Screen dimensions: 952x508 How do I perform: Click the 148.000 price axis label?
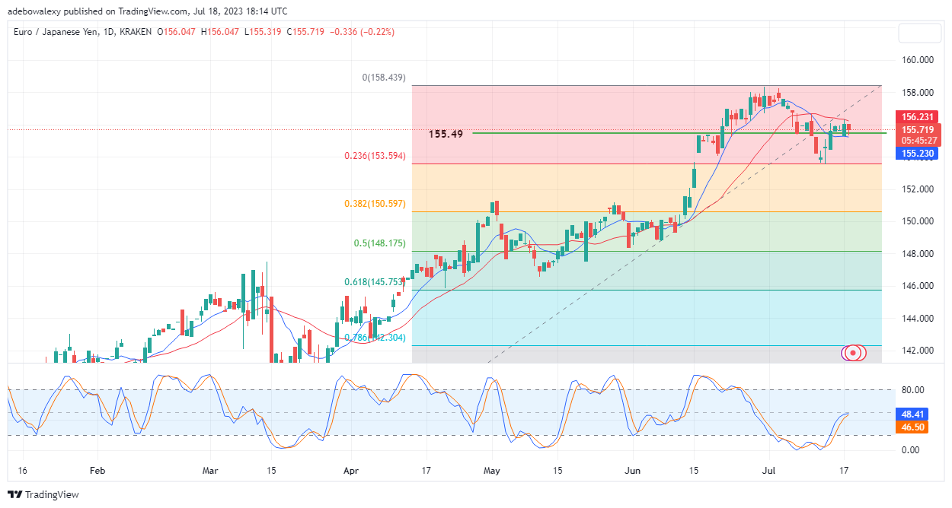[x=918, y=254]
